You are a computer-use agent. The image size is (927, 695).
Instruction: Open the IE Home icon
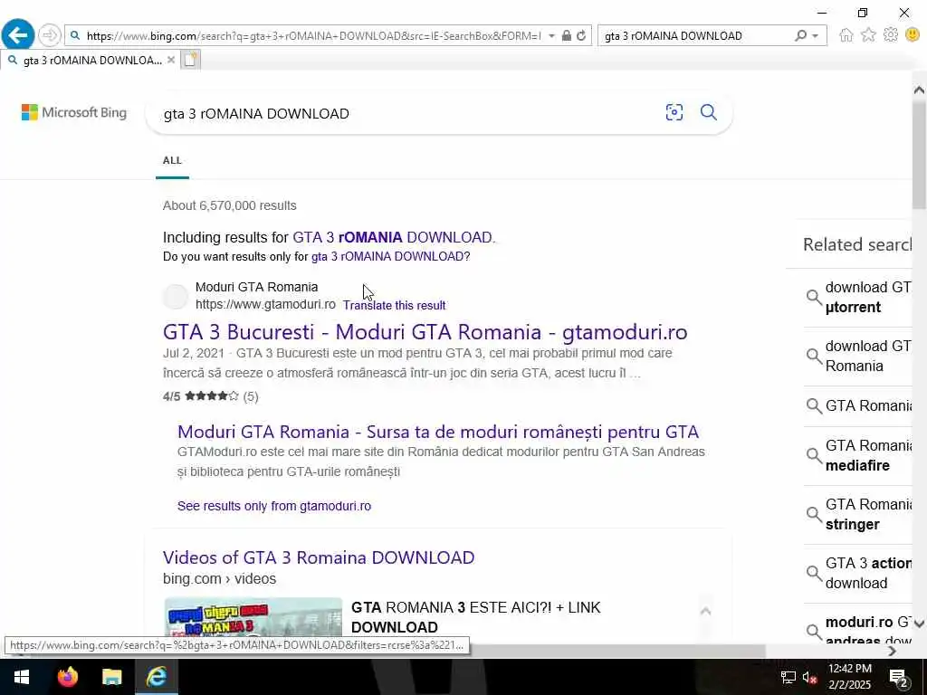[x=846, y=35]
